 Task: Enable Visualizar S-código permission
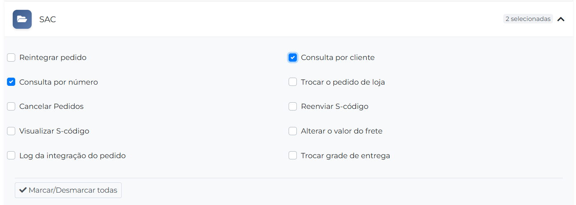tap(11, 131)
